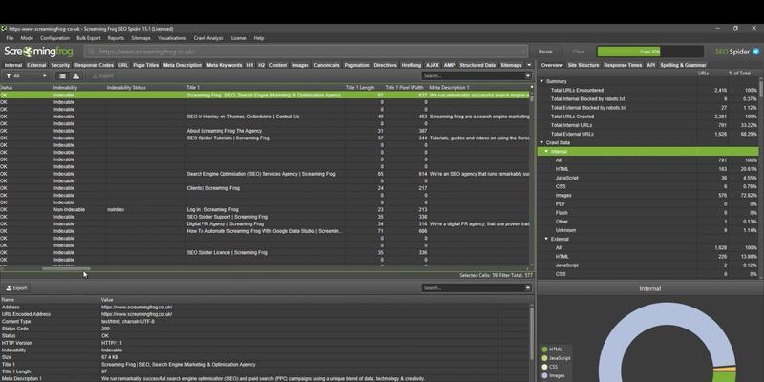Viewport: 764px width, 382px height.
Task: Click the horizontal scrollbar of main table
Action: 66,268
